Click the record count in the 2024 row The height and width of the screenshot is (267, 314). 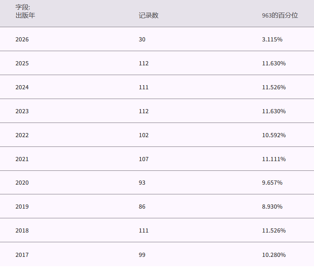click(143, 87)
